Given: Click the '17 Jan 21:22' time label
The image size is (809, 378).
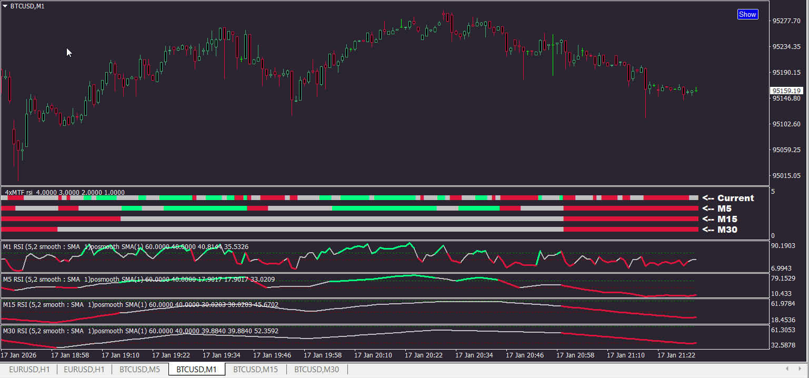Looking at the screenshot, I should [x=676, y=355].
